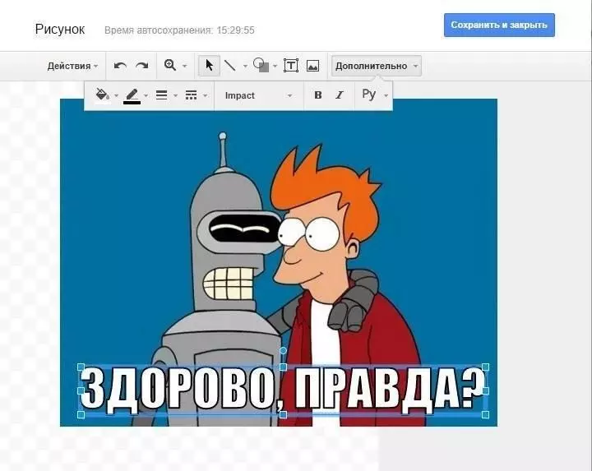Open the Ру language input dropdown
This screenshot has width=592, height=471.
(x=374, y=95)
